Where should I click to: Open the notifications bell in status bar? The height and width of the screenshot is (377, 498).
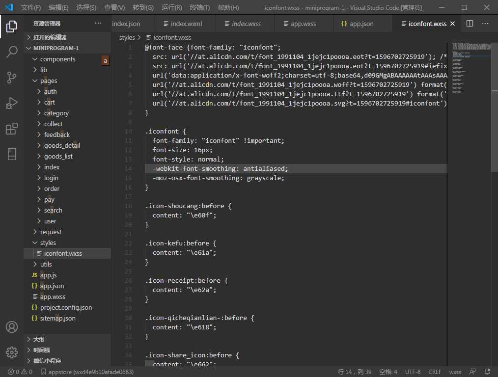click(488, 372)
